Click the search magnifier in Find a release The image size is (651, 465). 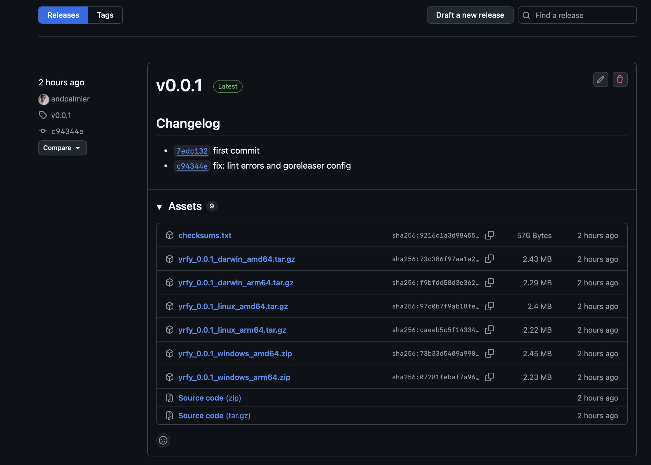point(526,15)
